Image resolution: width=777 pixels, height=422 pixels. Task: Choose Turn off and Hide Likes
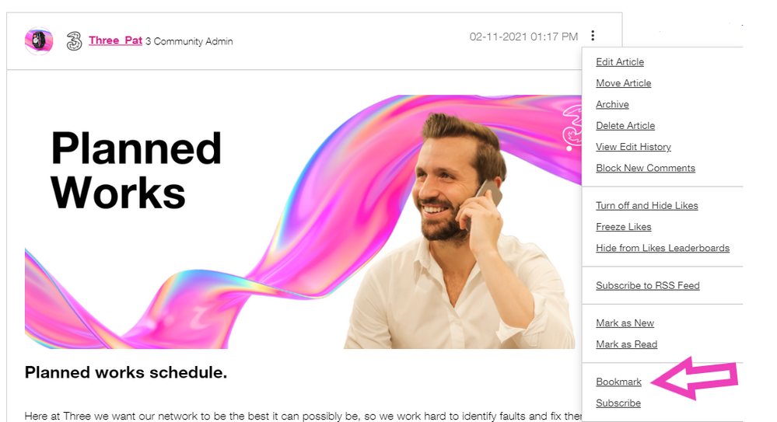pos(646,205)
